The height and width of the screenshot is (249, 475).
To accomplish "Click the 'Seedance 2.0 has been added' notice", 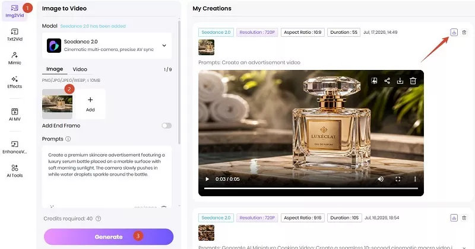I will click(x=93, y=26).
